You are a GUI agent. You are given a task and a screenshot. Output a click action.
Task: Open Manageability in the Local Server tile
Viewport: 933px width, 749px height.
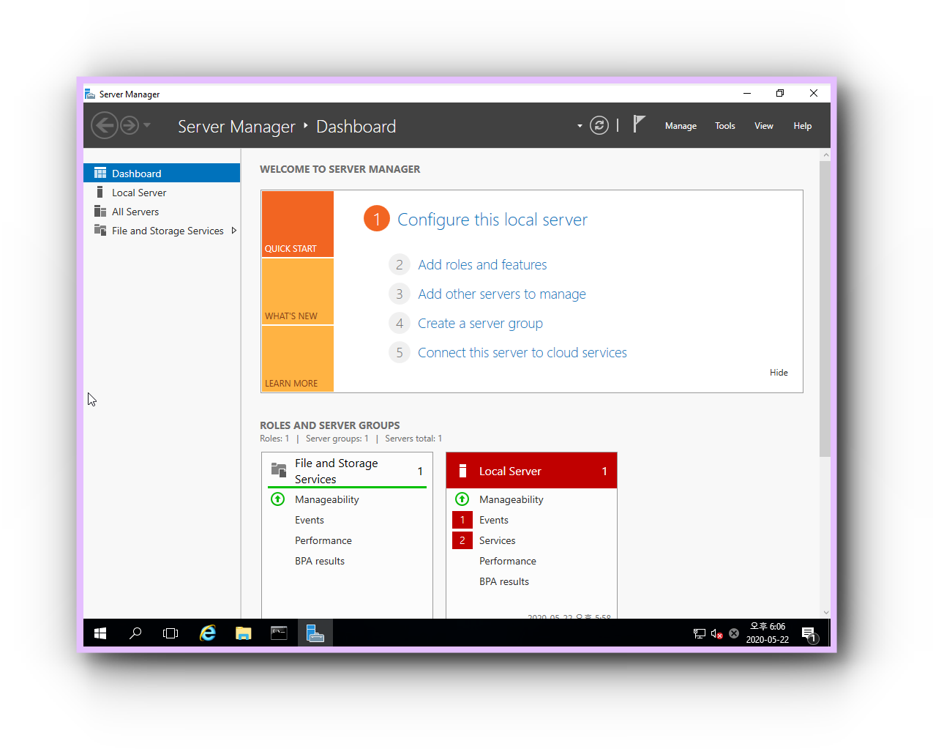coord(511,499)
